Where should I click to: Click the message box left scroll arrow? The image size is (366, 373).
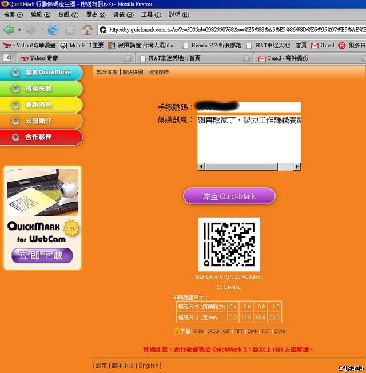coord(201,167)
